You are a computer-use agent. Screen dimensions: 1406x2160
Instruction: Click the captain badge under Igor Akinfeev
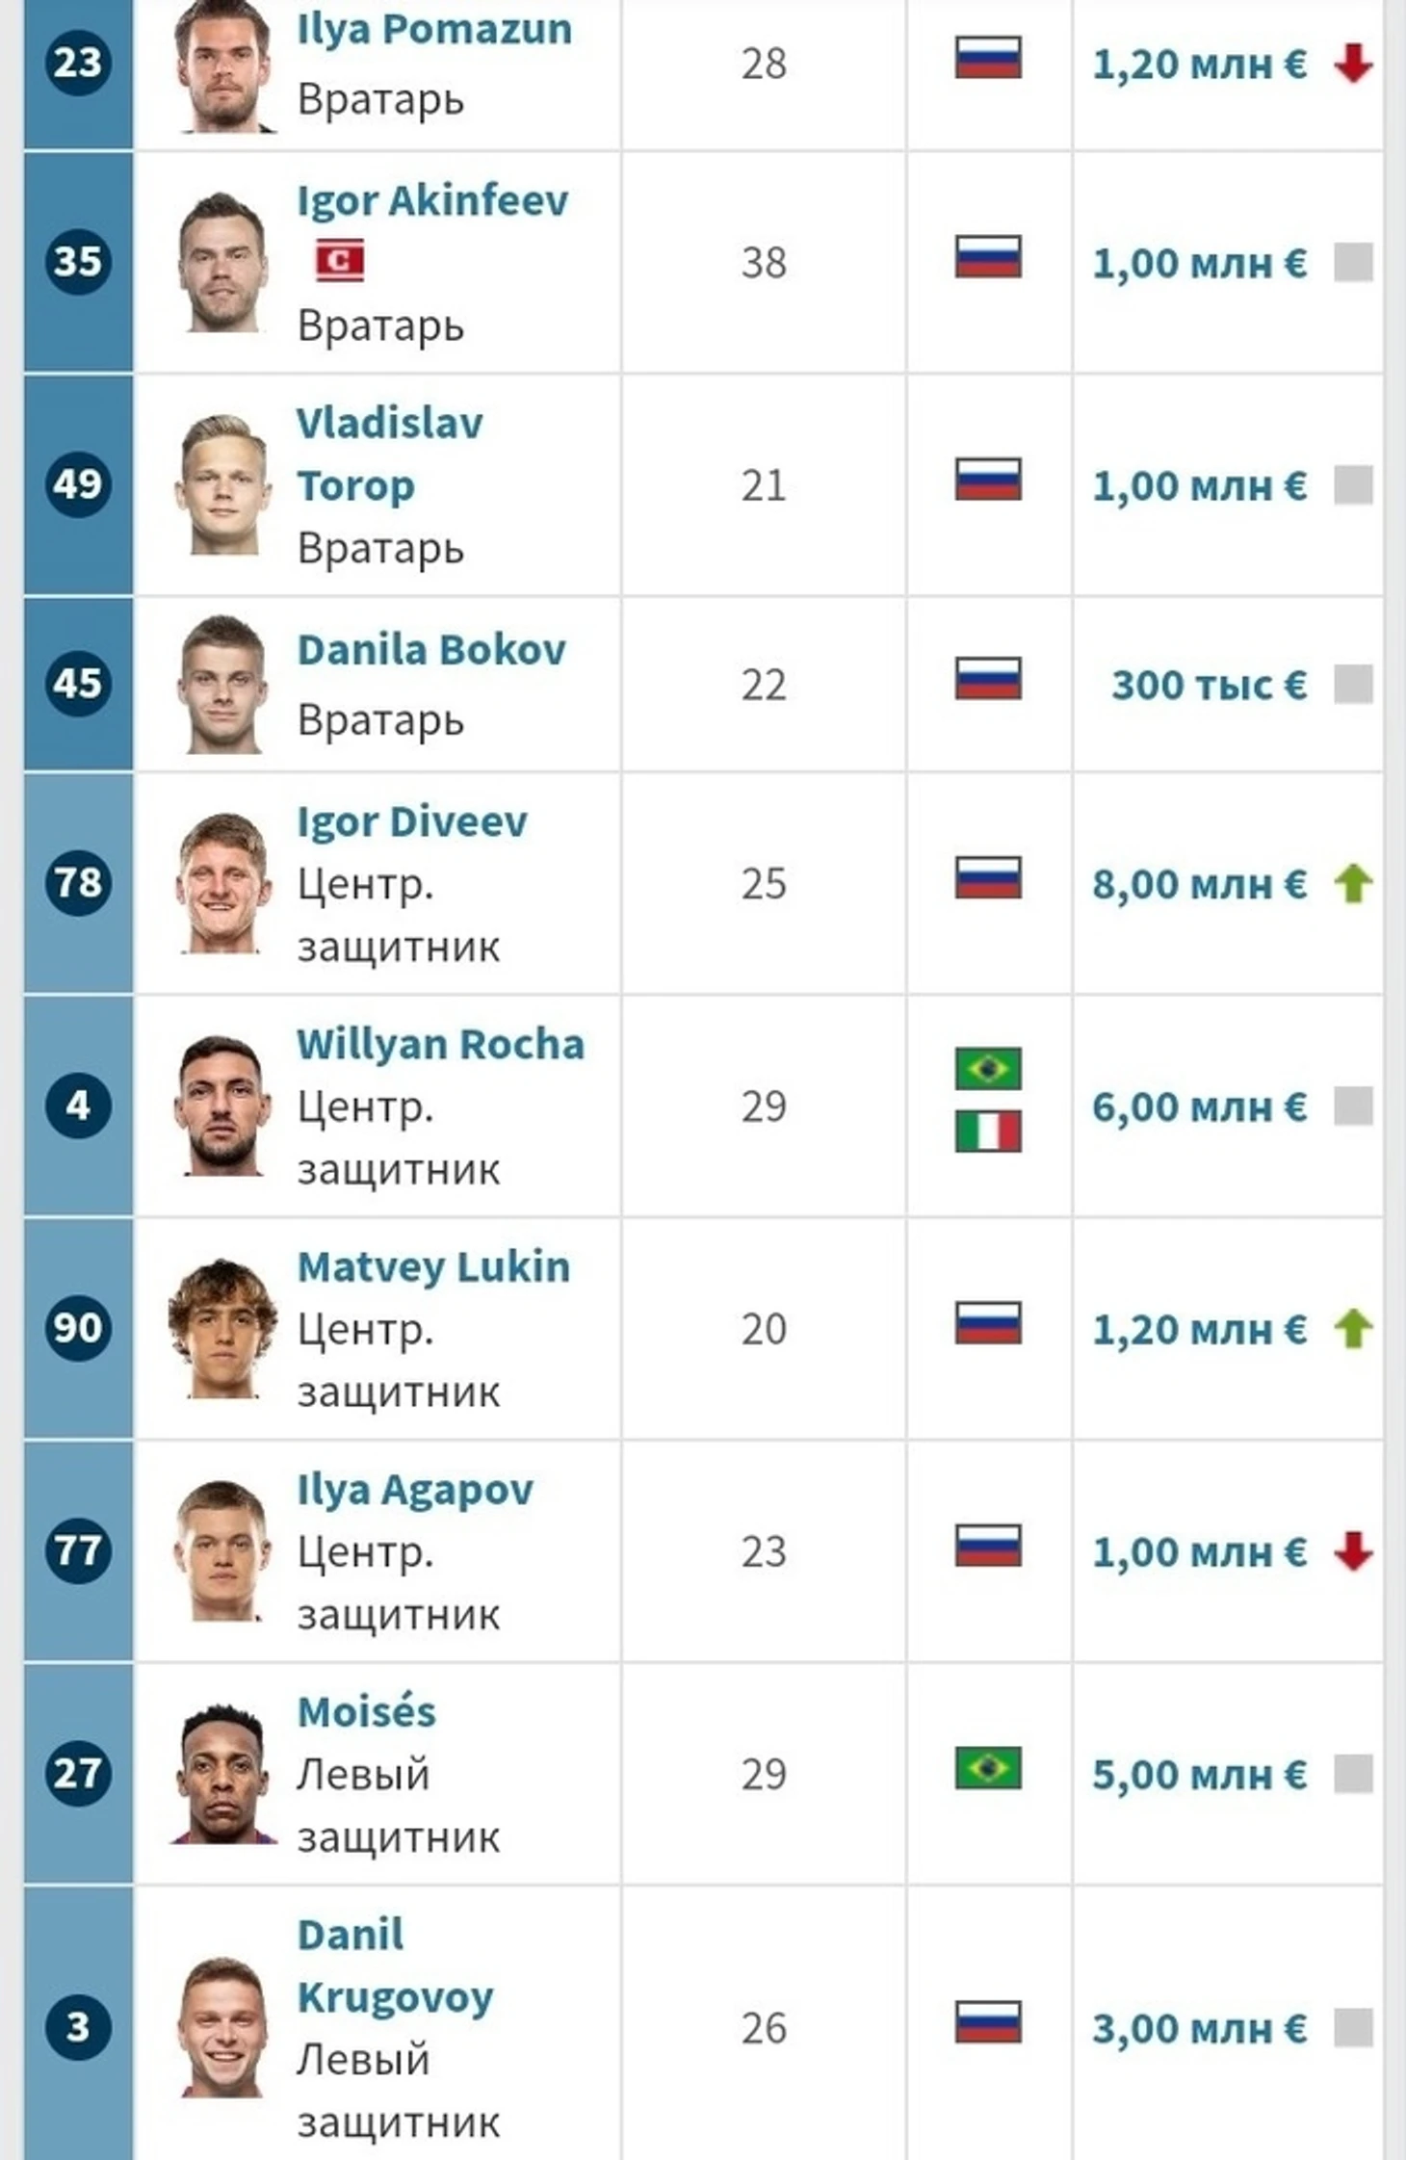click(340, 260)
